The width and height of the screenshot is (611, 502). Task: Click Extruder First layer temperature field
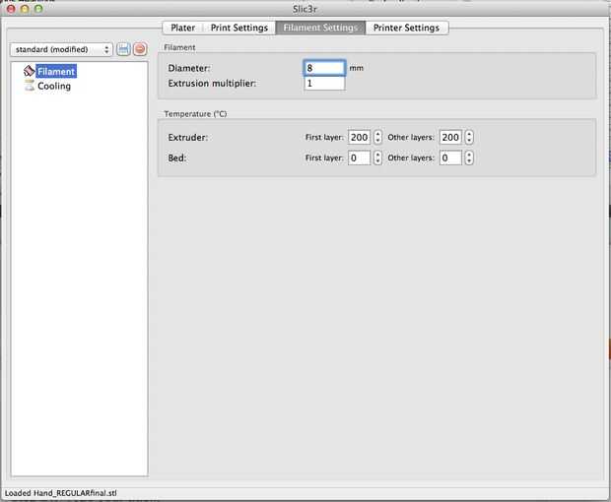tap(359, 137)
